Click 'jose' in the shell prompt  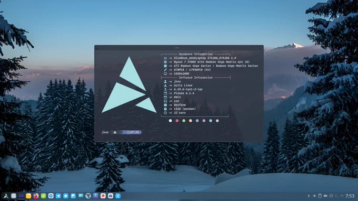[x=105, y=132]
